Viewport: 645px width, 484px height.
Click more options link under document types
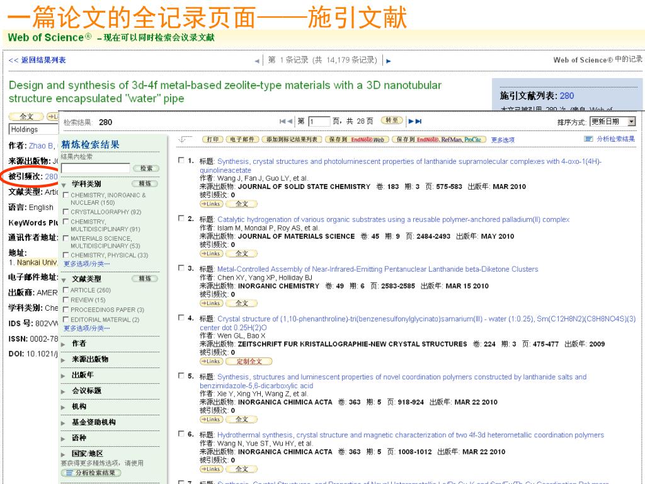pyautogui.click(x=87, y=328)
